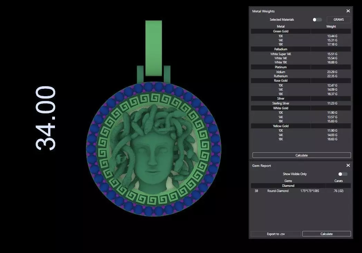The image size is (362, 253).
Task: Click the 15.83 G weight value
Action: click(x=332, y=121)
